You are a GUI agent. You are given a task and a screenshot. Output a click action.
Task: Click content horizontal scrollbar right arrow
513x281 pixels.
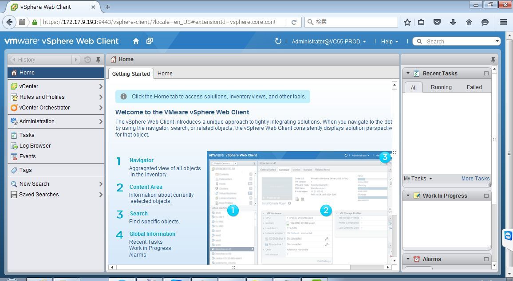tap(388, 267)
